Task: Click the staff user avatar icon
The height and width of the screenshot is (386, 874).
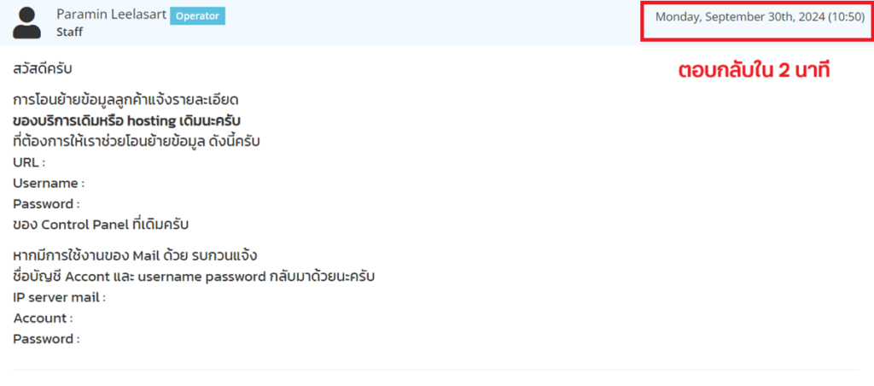Action: (26, 23)
